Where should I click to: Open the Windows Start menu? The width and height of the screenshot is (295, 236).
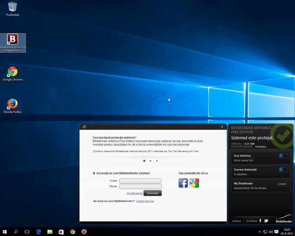4,232
